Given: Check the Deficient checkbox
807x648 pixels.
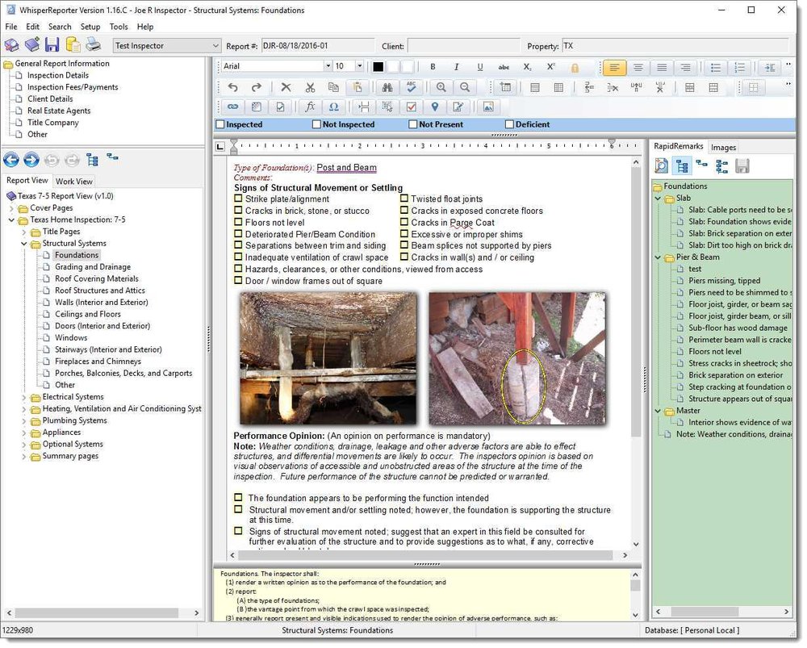Looking at the screenshot, I should (509, 124).
